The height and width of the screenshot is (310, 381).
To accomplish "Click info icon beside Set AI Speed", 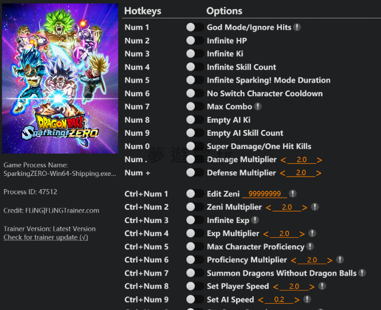I will (x=308, y=300).
